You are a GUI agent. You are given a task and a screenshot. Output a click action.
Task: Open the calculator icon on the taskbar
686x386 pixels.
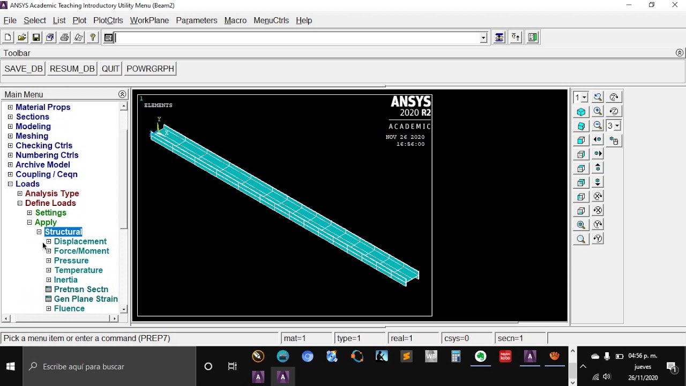(456, 357)
